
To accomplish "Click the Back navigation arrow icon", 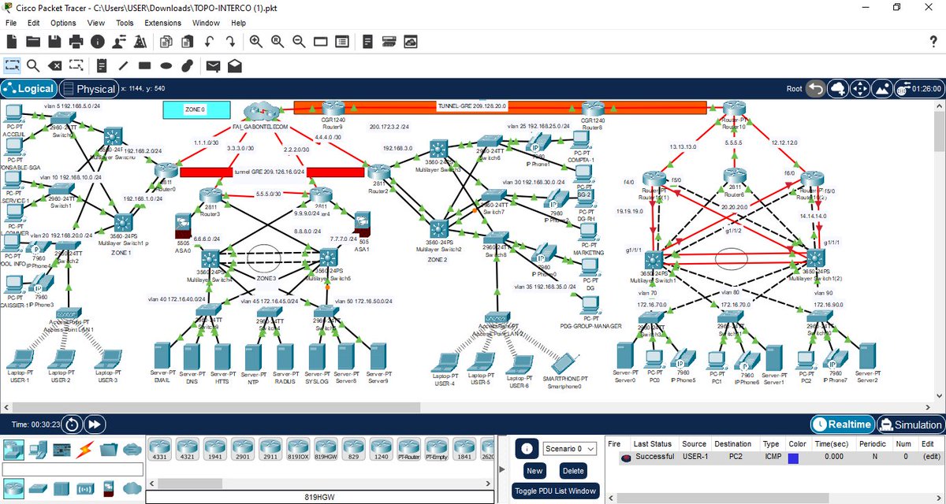I will click(x=815, y=89).
